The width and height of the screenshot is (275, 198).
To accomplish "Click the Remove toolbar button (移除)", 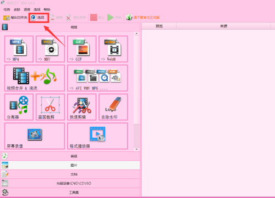I will tap(56, 18).
